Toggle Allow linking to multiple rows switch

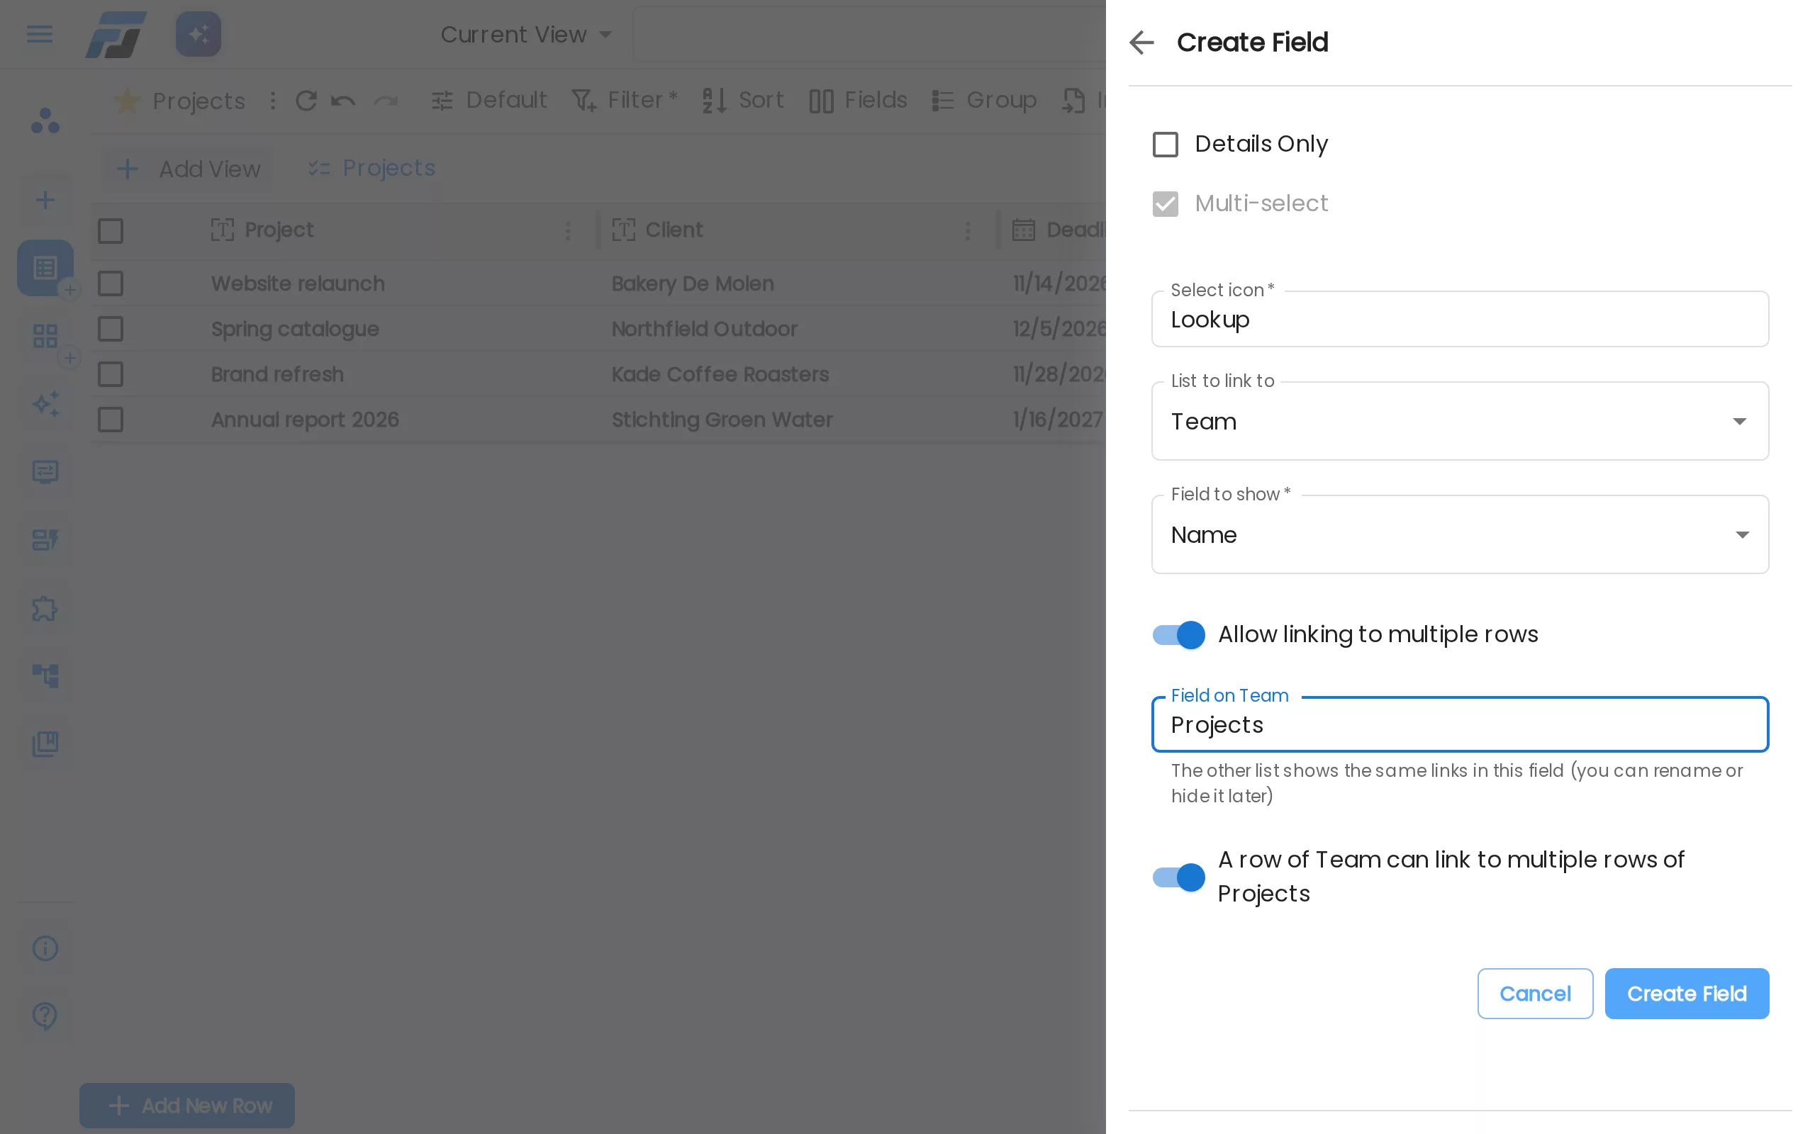click(x=1178, y=634)
